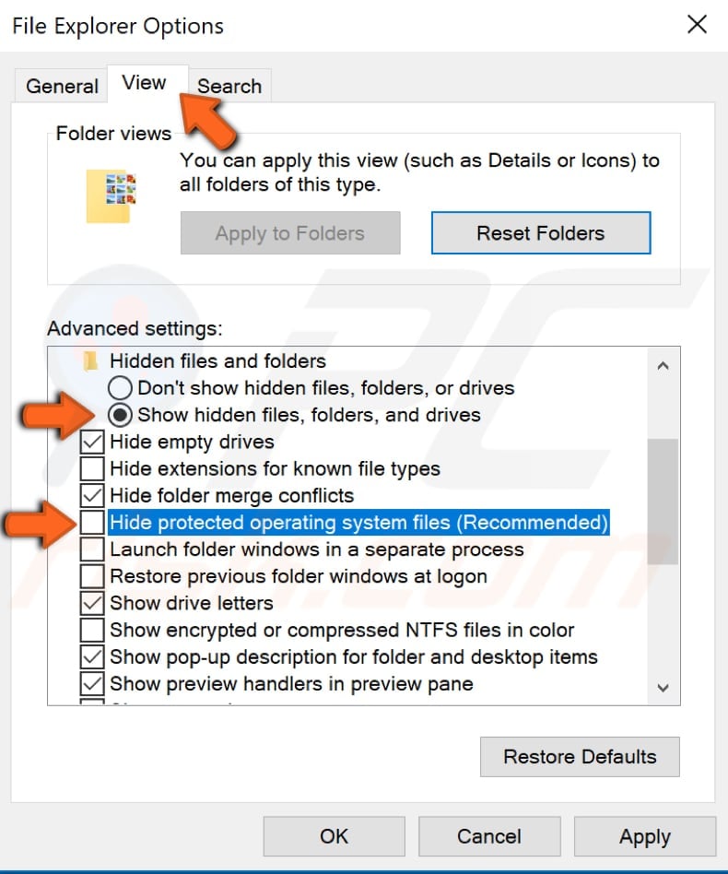Screen dimensions: 728x874
Task: Select the 'Don't show hidden files, folders, or drives' option
Action: pos(121,388)
